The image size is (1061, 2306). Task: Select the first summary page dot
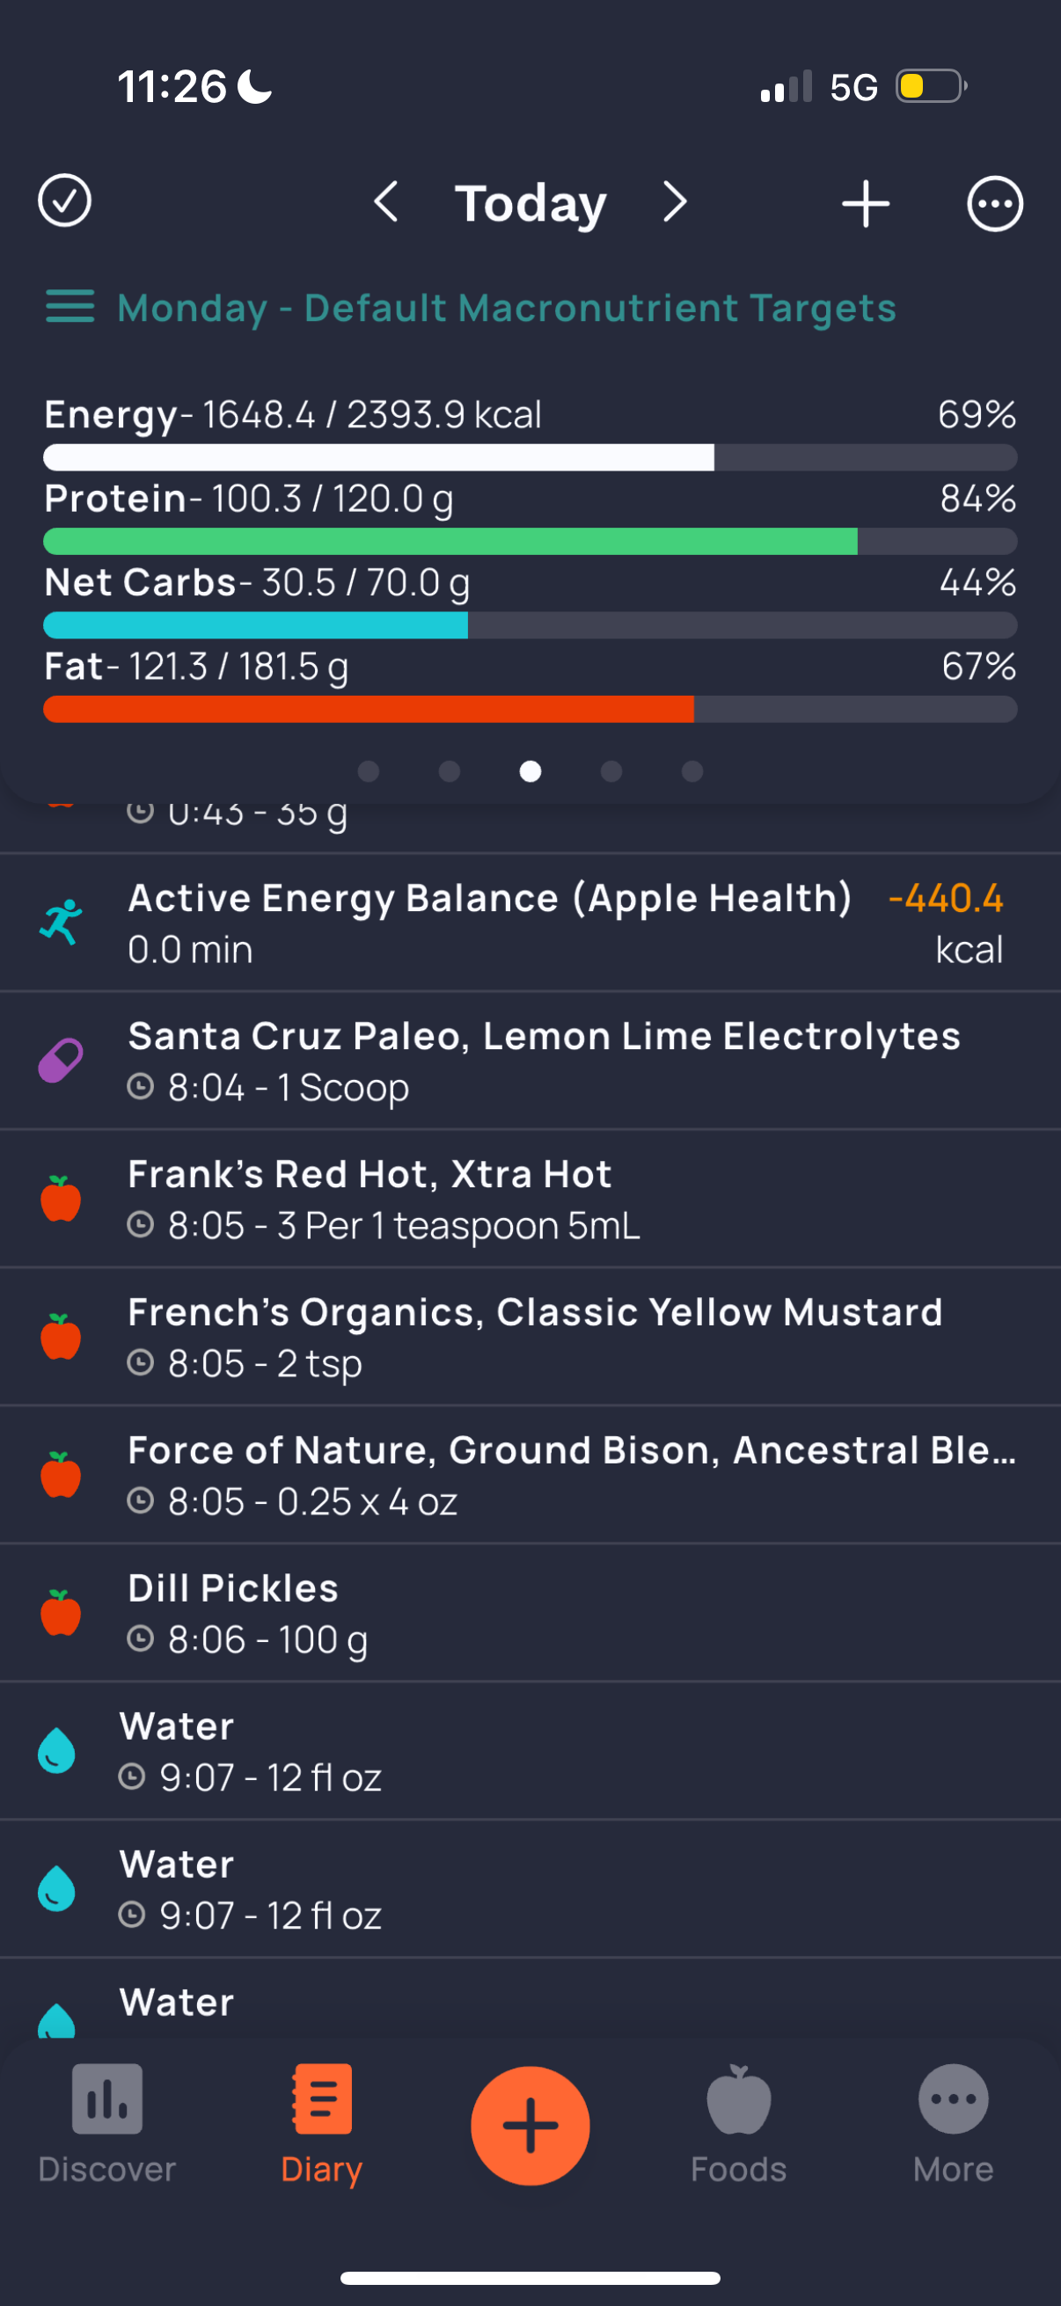pyautogui.click(x=368, y=771)
